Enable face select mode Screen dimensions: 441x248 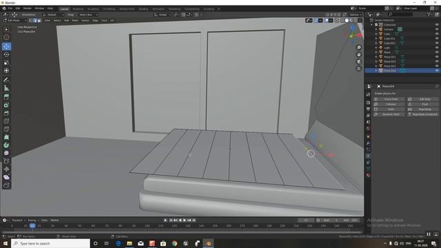tap(39, 21)
